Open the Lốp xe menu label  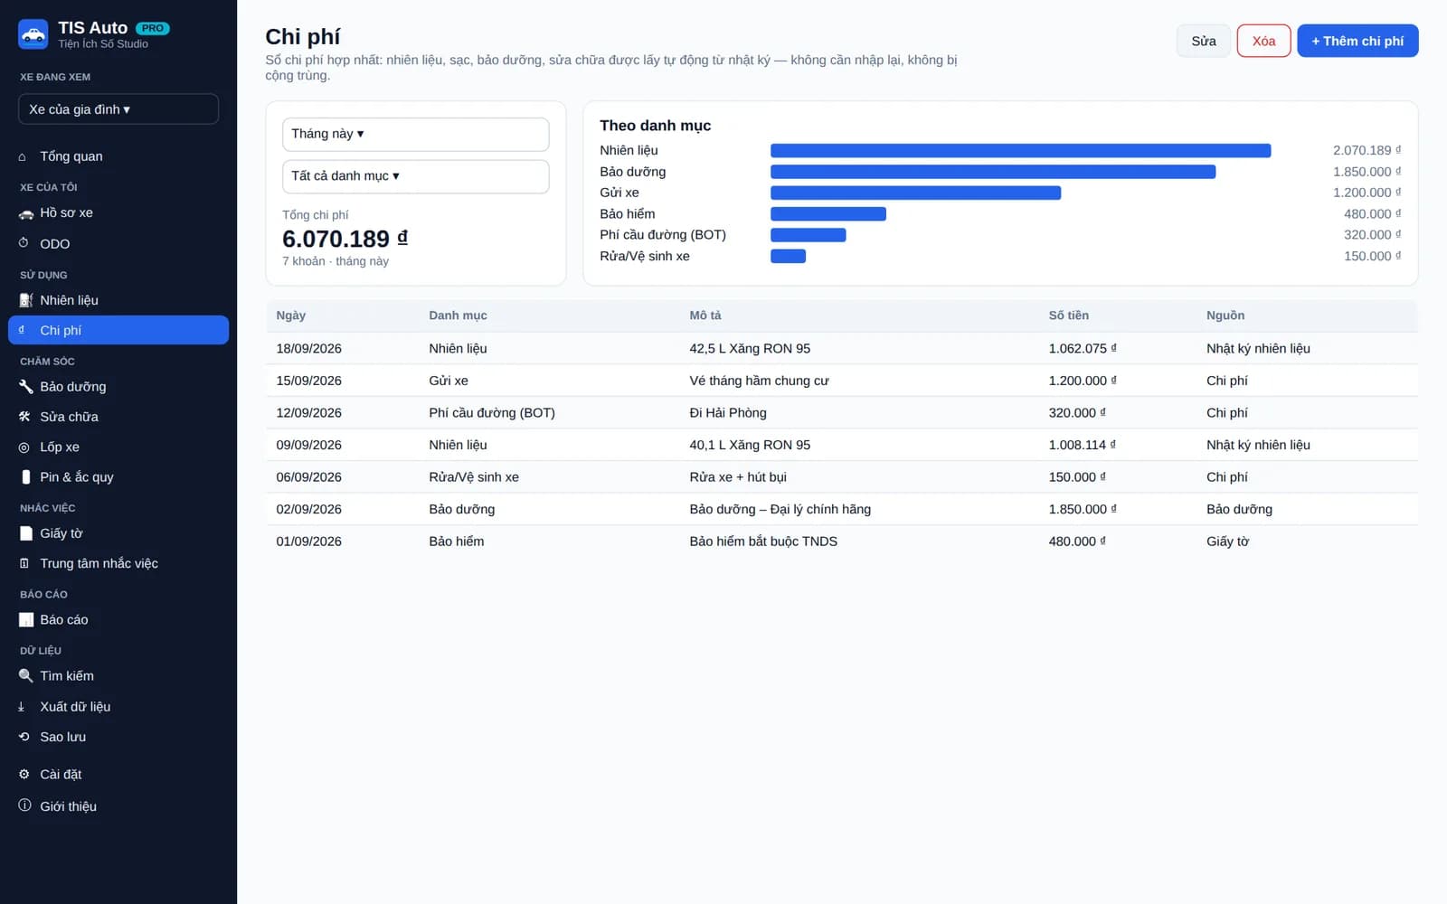tap(60, 447)
